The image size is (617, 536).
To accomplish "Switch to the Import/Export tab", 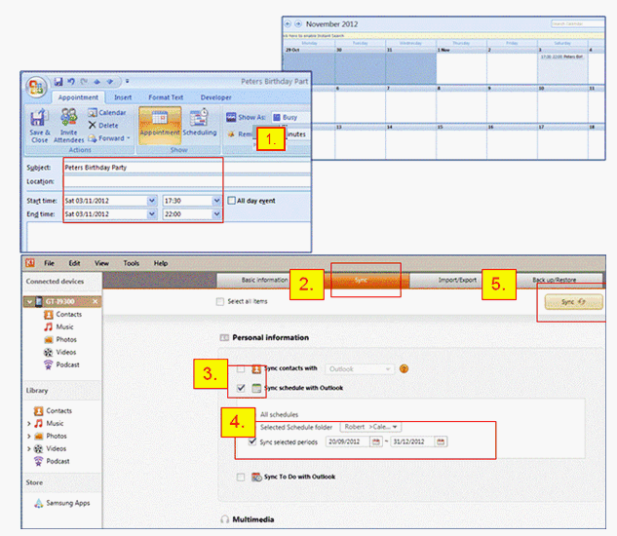I will [457, 280].
